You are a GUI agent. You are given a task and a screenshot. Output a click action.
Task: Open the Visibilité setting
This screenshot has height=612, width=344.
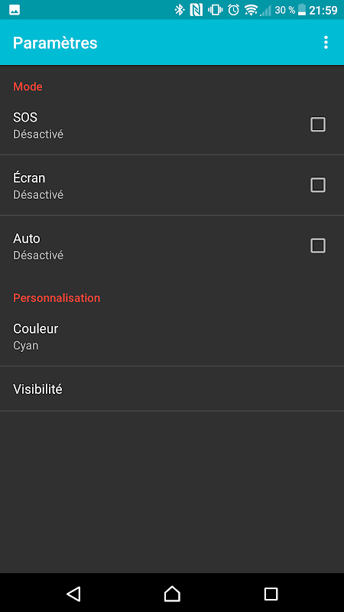click(172, 389)
